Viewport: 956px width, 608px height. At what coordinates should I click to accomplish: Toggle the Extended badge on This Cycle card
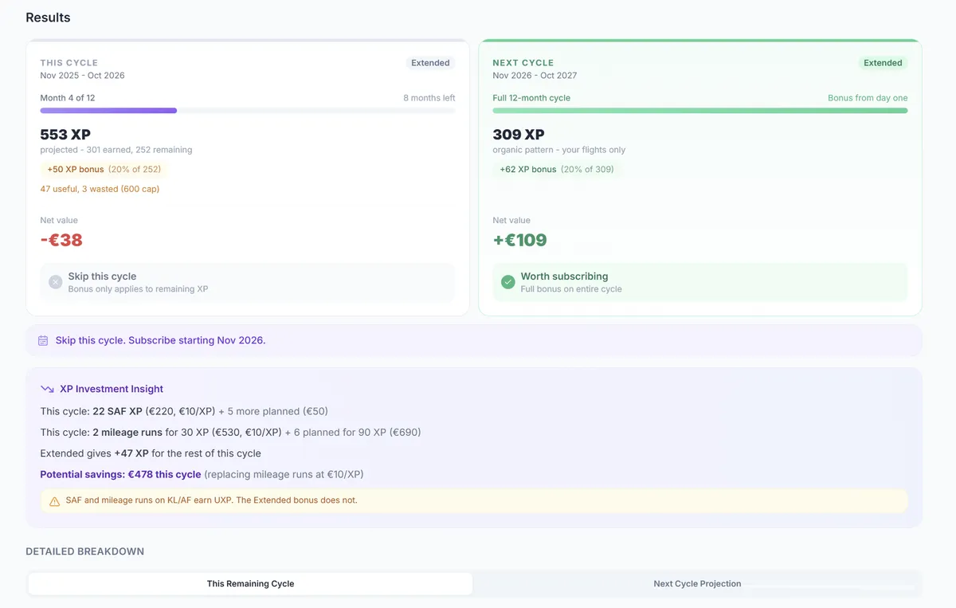point(430,62)
